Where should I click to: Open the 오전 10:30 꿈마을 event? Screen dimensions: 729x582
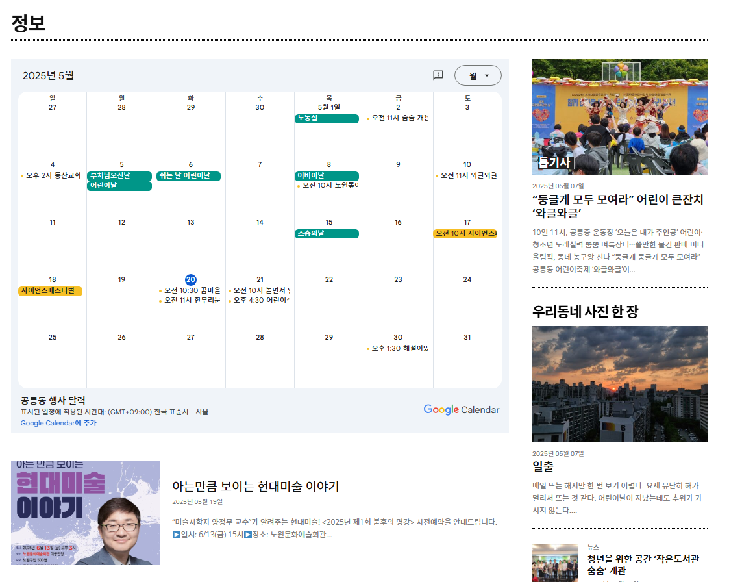pyautogui.click(x=190, y=291)
